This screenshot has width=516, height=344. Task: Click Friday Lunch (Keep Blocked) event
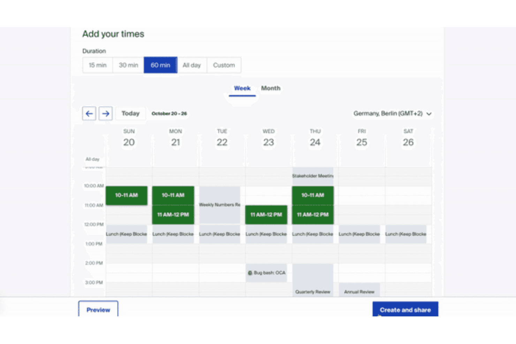pyautogui.click(x=359, y=234)
